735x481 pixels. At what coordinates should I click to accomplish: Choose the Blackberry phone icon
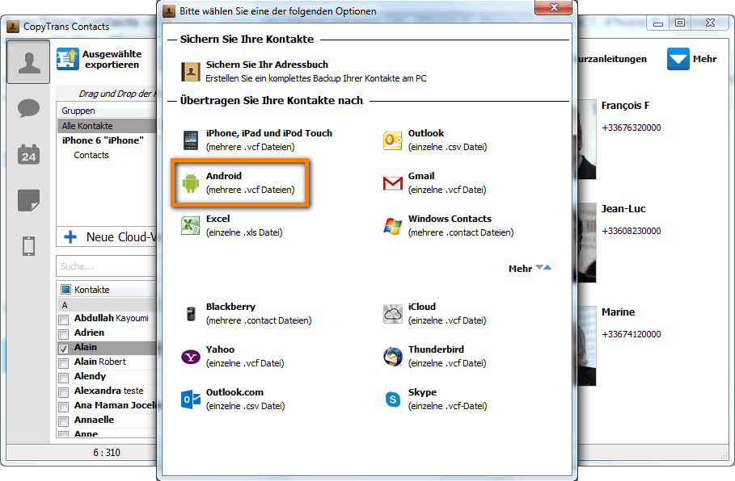pos(191,313)
